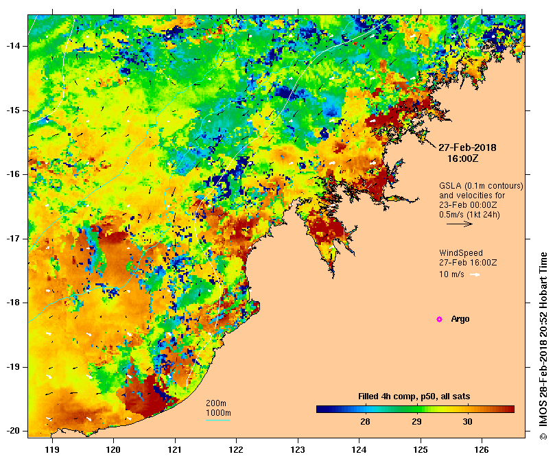Click the black velocity scale arrow in legend
This screenshot has width=555, height=461.
tap(460, 224)
